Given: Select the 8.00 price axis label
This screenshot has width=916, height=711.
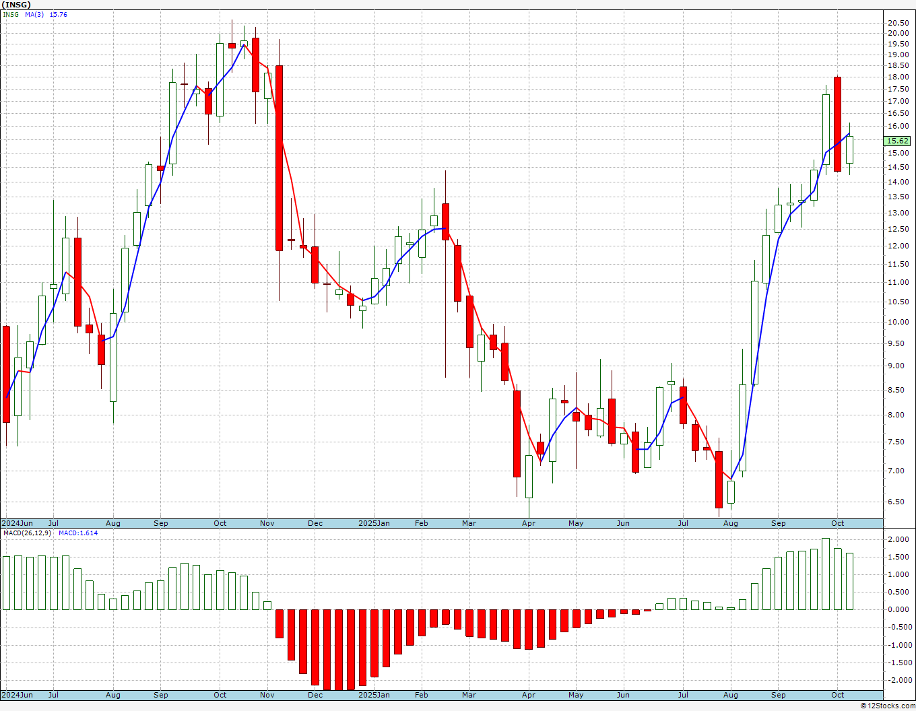Looking at the screenshot, I should 898,415.
